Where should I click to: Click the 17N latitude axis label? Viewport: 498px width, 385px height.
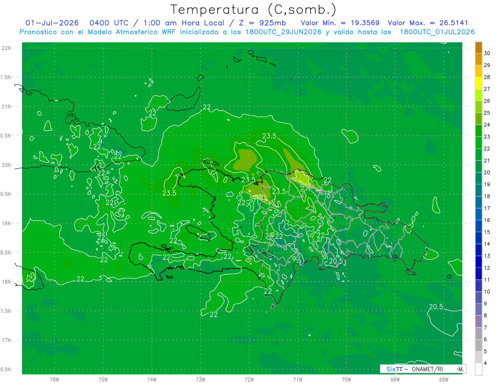tap(6, 340)
